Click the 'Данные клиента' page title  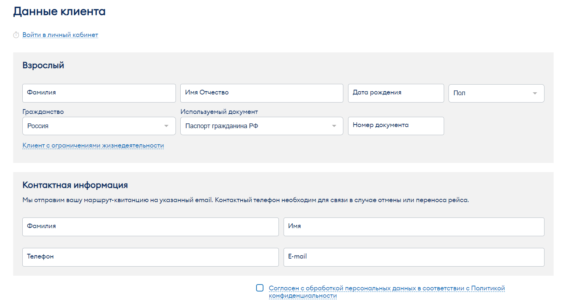coord(59,12)
